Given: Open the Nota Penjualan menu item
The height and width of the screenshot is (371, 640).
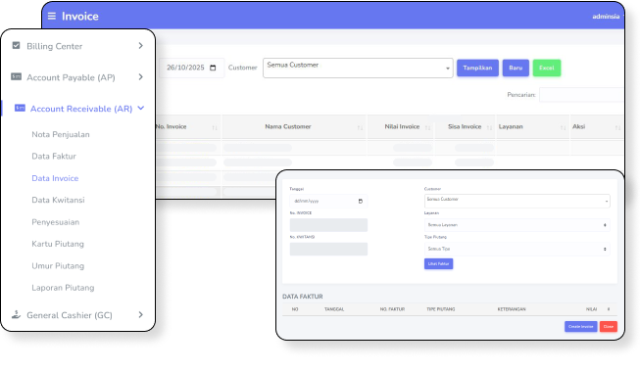Looking at the screenshot, I should (x=61, y=134).
